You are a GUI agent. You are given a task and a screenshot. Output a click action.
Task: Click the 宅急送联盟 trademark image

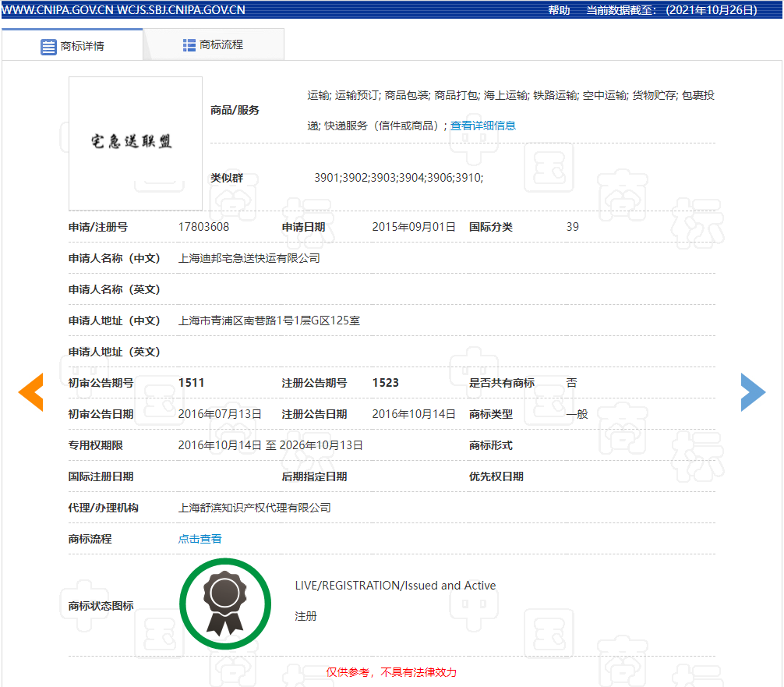[135, 143]
